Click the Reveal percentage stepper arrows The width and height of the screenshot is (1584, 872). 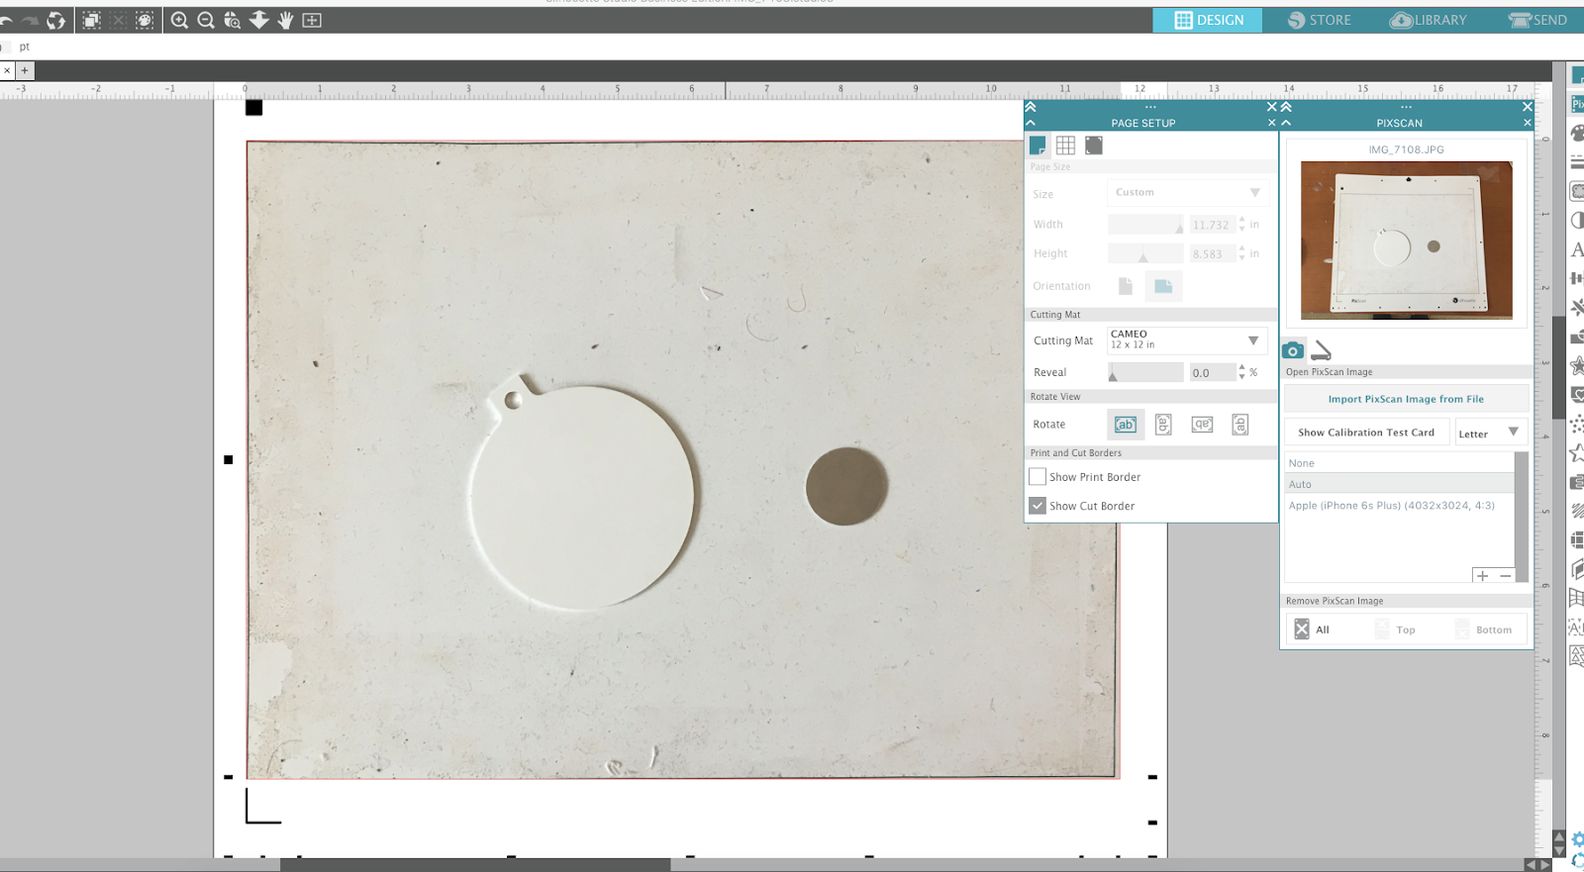tap(1242, 372)
